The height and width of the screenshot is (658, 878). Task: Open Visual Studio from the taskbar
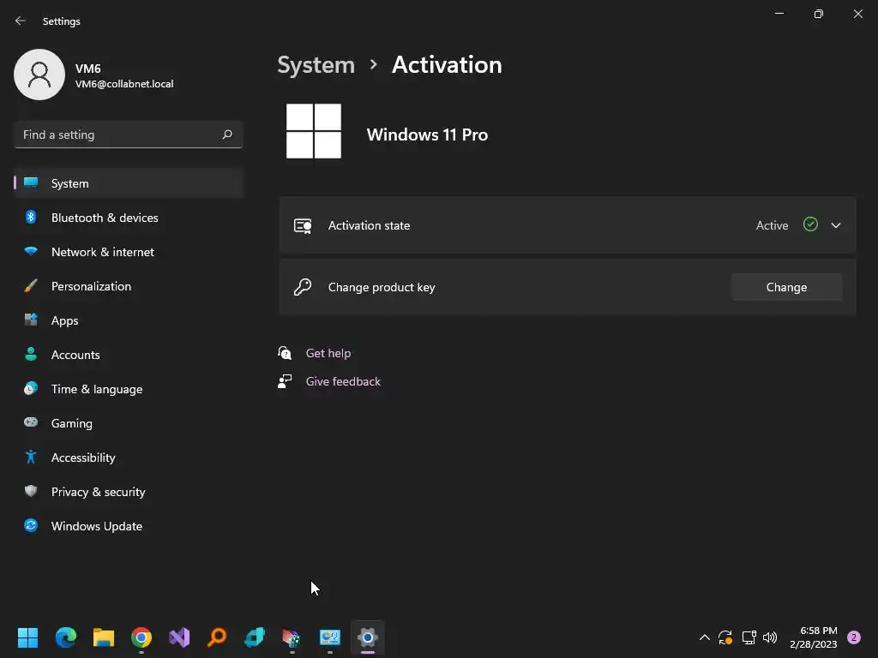[x=179, y=637]
